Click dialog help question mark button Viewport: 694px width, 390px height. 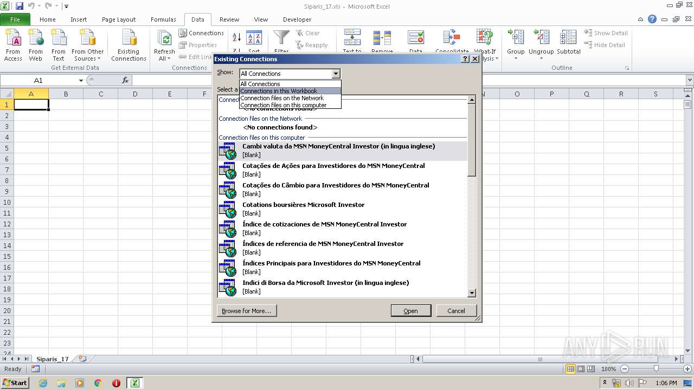[x=465, y=59]
